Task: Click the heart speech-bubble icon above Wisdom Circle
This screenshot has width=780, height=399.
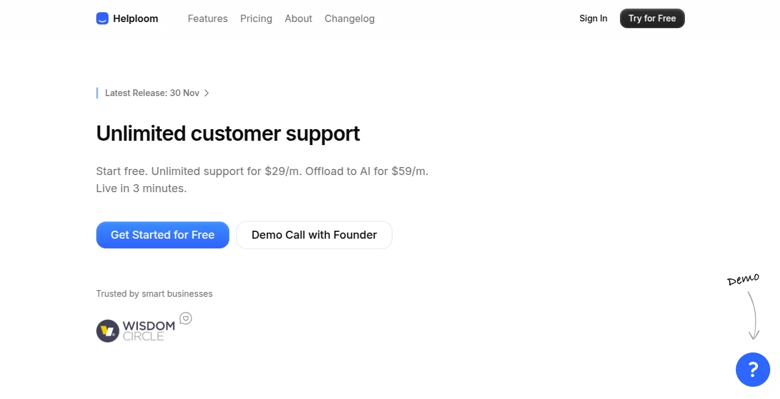Action: pyautogui.click(x=186, y=318)
